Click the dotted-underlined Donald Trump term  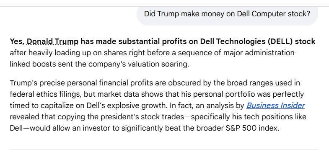(52, 41)
